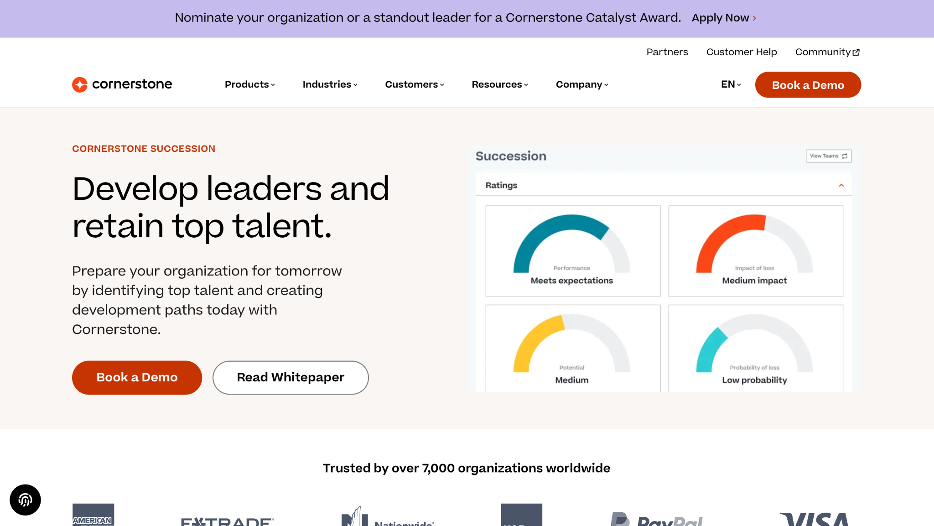Open the Company menu
Screen dimensions: 934x526
(582, 84)
